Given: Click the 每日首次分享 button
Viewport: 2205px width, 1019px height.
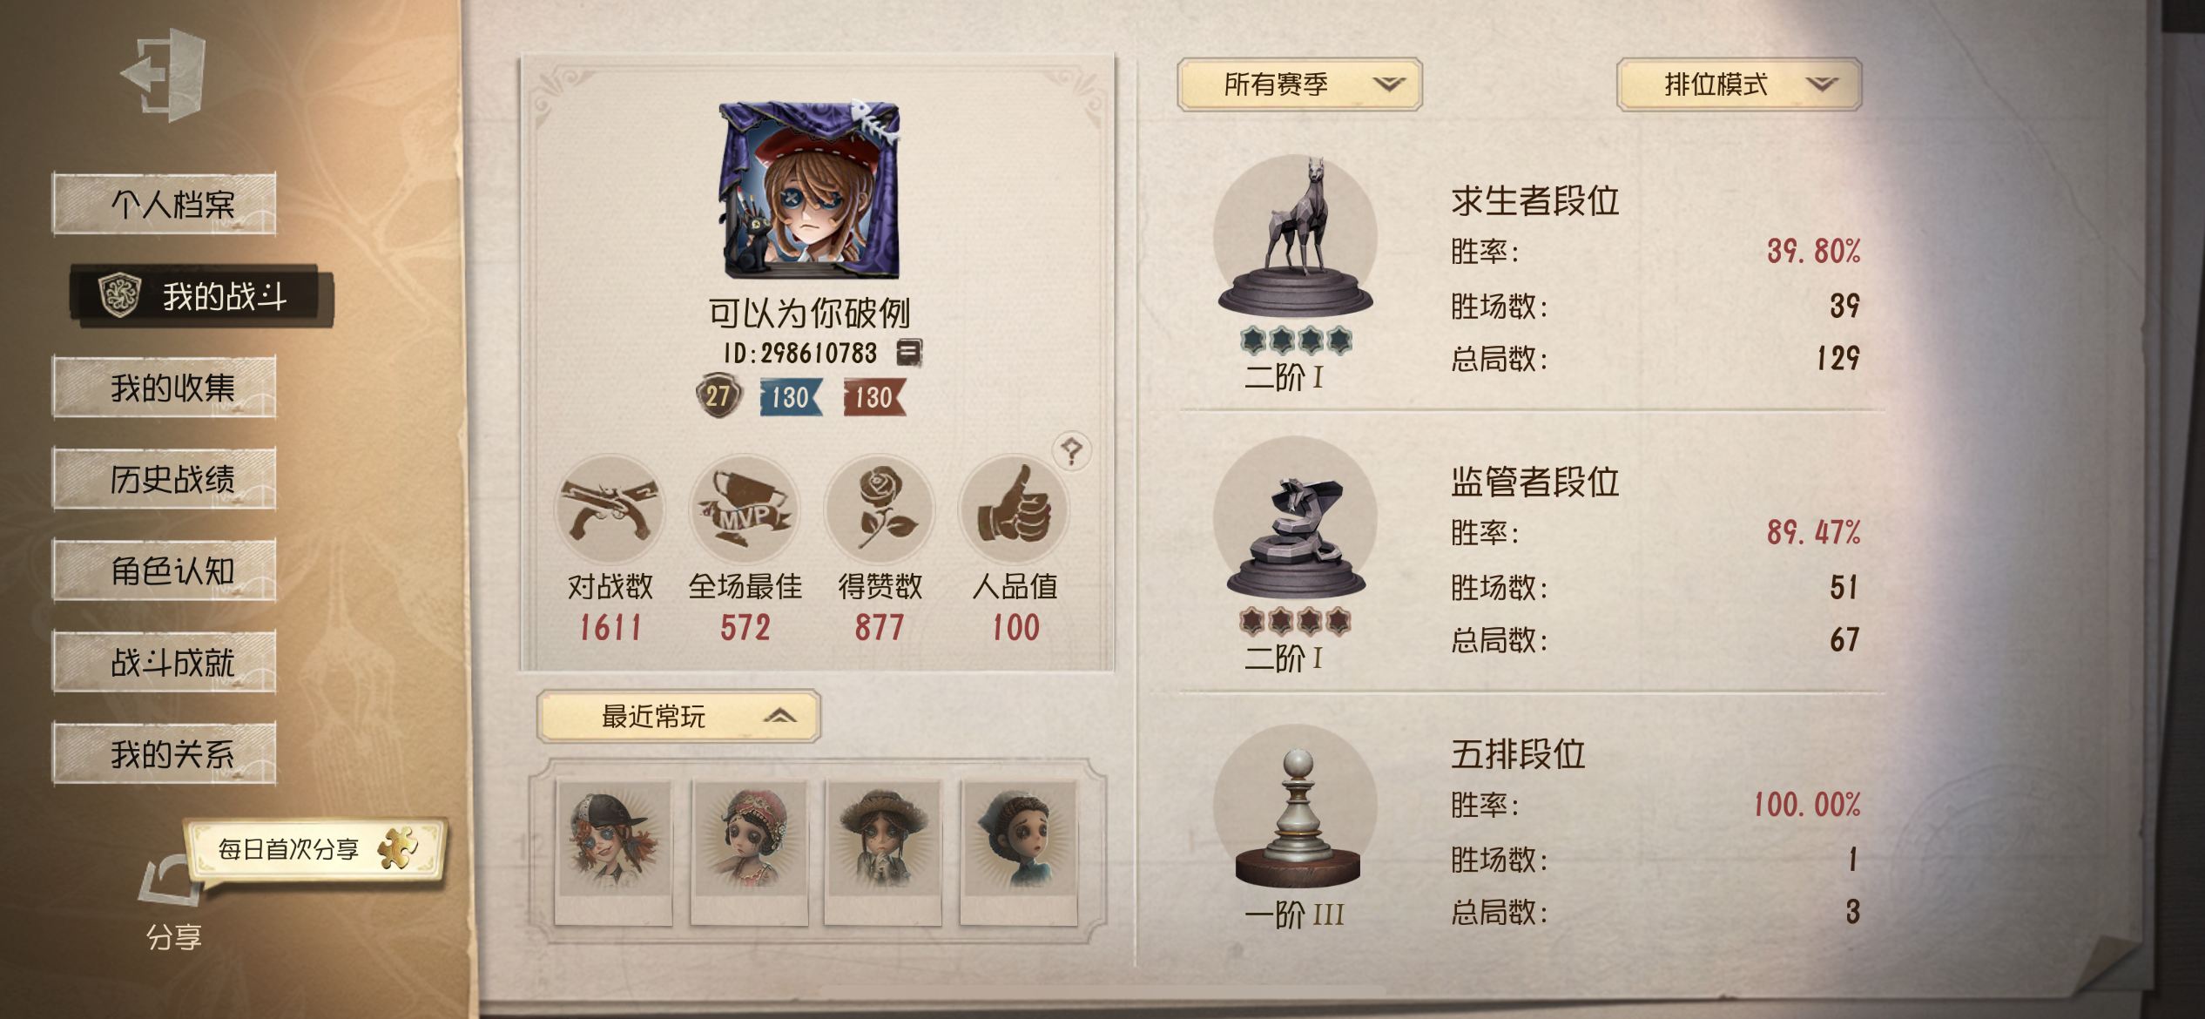Looking at the screenshot, I should (x=315, y=848).
